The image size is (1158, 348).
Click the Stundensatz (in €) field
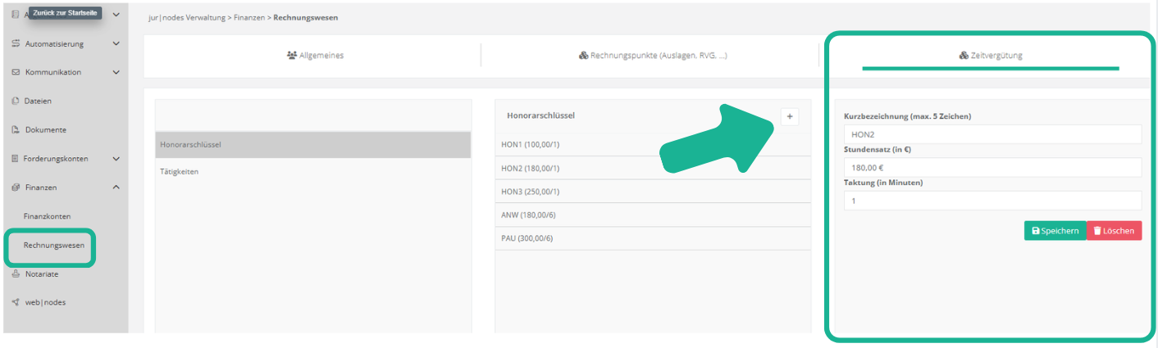pyautogui.click(x=992, y=168)
